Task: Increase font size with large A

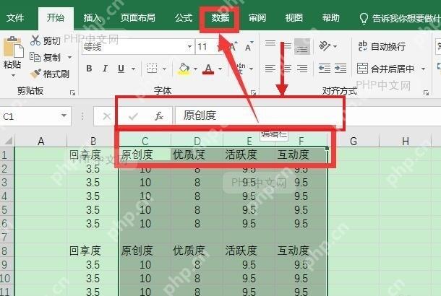Action: (x=234, y=47)
